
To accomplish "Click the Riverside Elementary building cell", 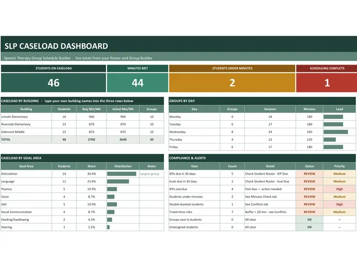I will 26,124.
